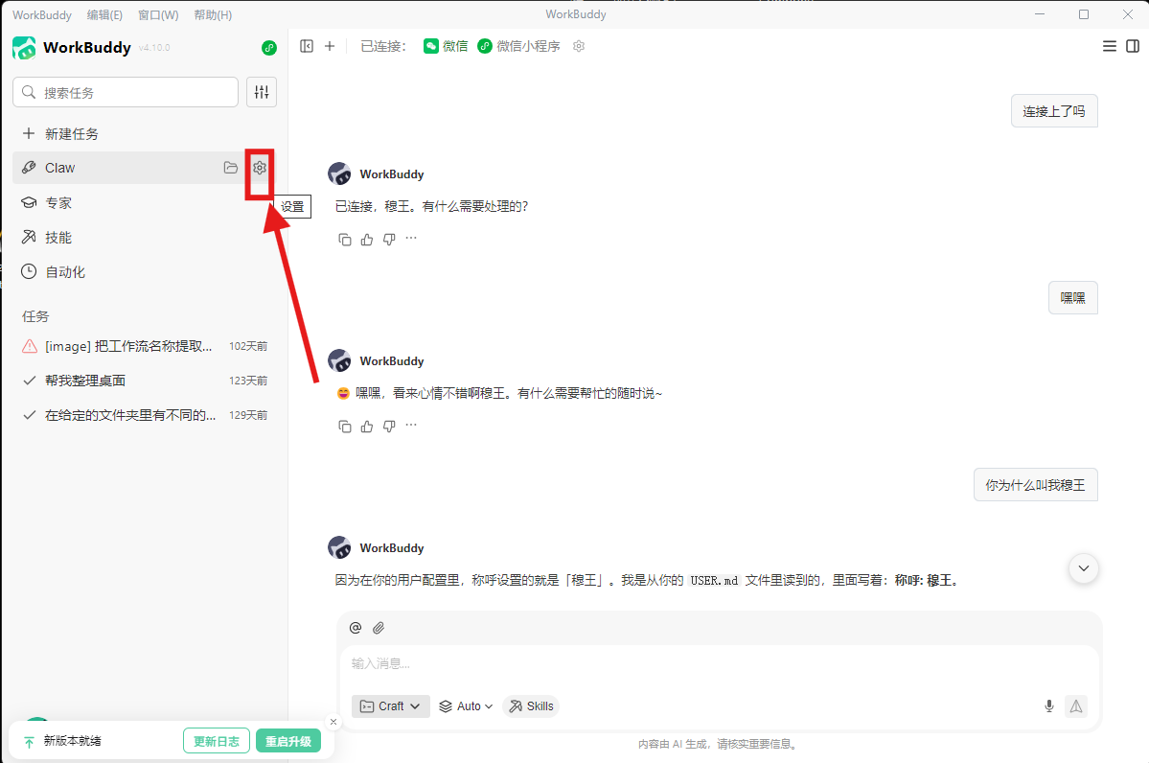1149x763 pixels.
Task: Click the USER.md file reference in reply
Action: click(714, 581)
